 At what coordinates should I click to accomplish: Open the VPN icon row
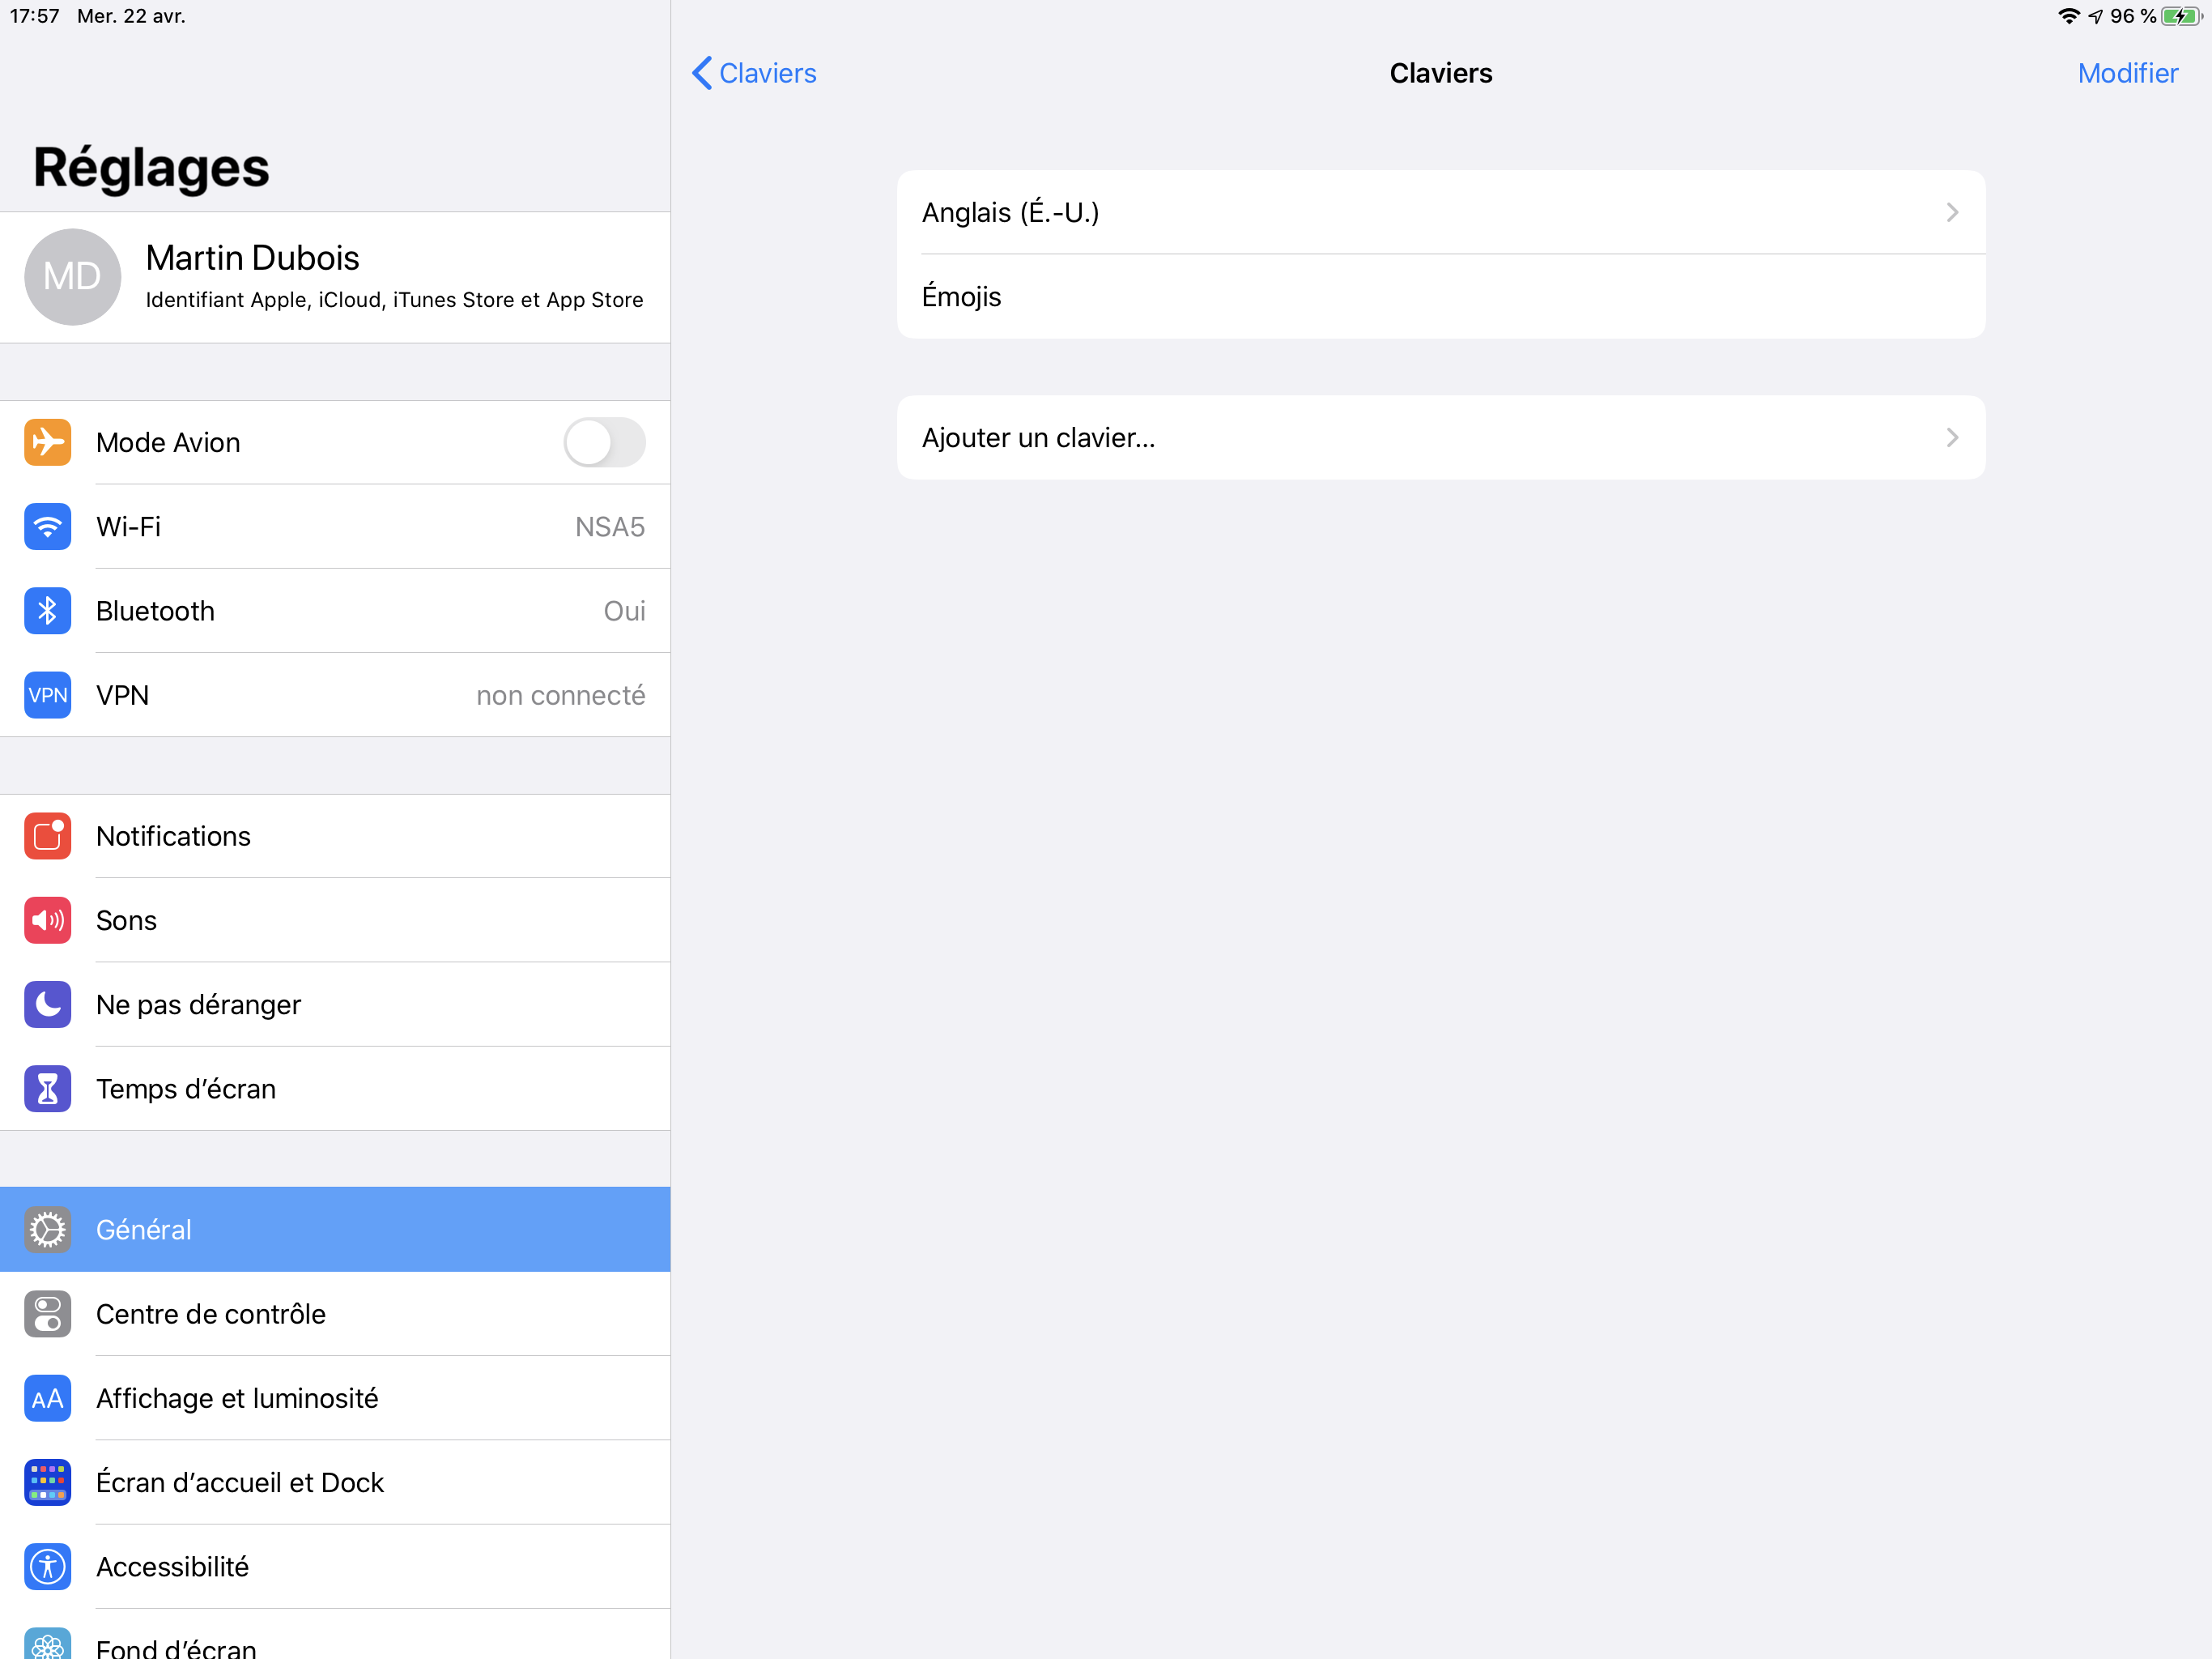[x=47, y=694]
